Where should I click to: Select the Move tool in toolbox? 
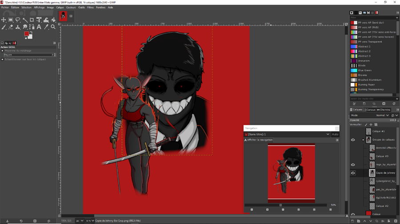pos(4,20)
